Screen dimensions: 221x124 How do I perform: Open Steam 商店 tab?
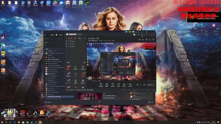point(52,35)
